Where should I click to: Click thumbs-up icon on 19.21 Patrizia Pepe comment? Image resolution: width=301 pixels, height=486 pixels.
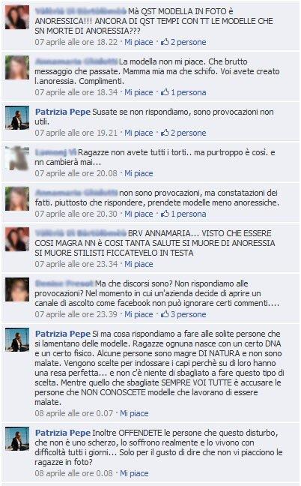click(x=165, y=133)
